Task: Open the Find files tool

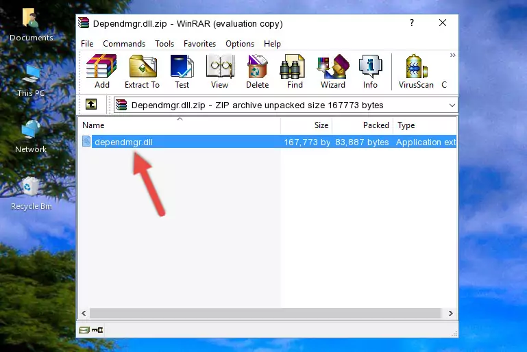Action: (295, 71)
